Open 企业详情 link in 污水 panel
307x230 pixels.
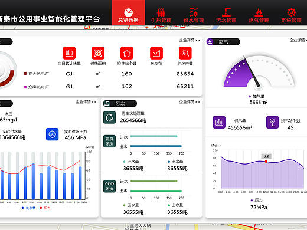click(190, 102)
